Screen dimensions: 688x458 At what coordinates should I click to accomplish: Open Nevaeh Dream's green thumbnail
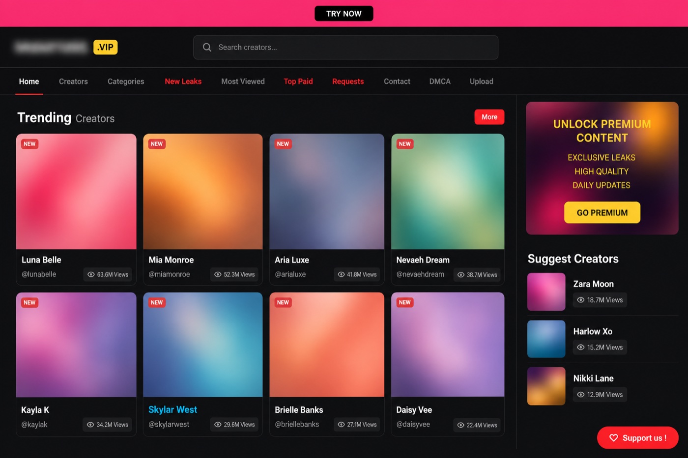[x=448, y=191]
